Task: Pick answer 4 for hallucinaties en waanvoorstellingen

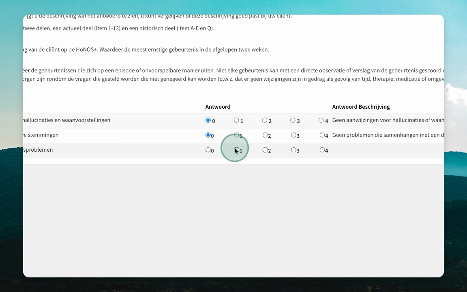Action: tap(321, 120)
